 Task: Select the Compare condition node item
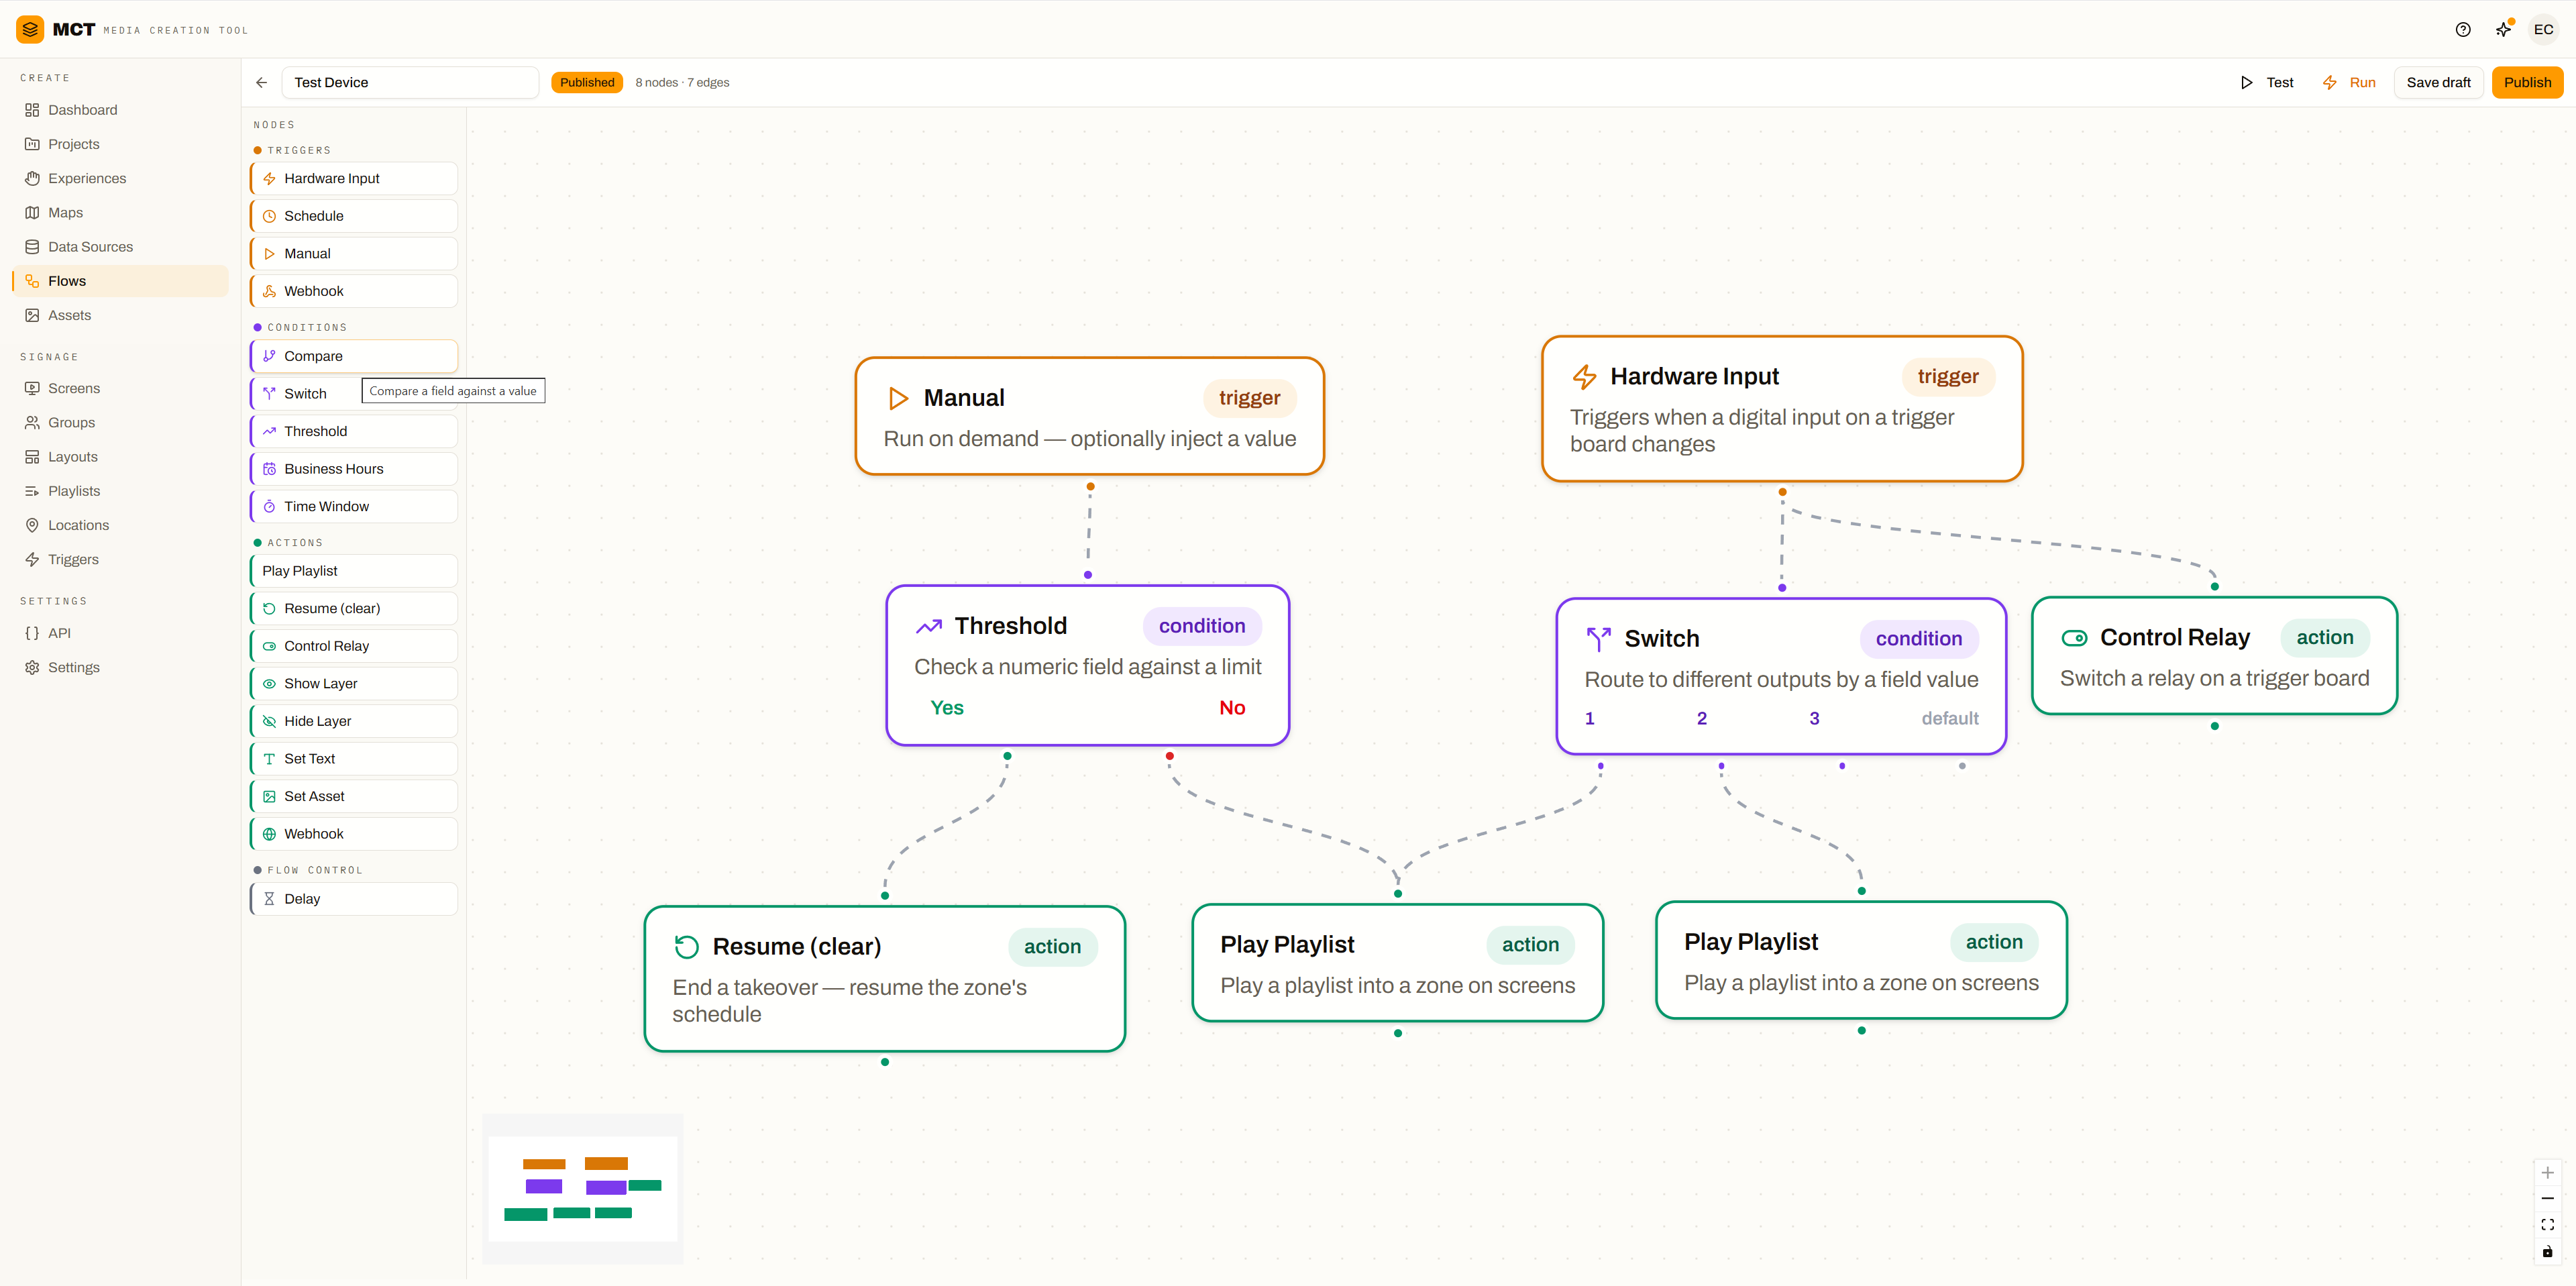354,356
